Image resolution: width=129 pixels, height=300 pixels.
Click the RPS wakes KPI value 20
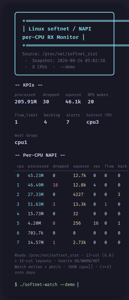[91, 102]
